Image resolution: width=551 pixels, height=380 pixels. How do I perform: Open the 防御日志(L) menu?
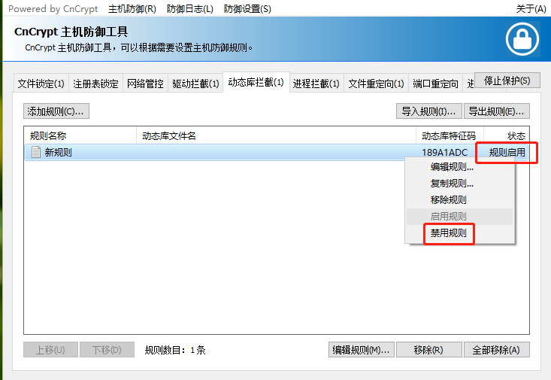[x=189, y=8]
